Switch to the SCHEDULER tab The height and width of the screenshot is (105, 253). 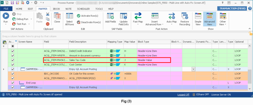click(x=83, y=9)
